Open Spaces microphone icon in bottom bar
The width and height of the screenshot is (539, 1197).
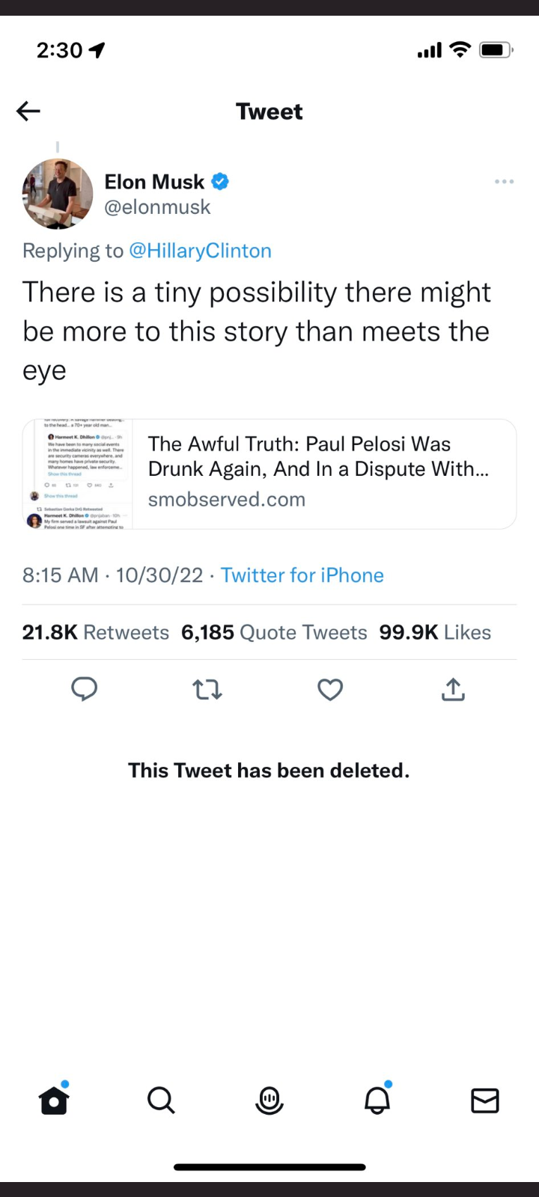269,1100
